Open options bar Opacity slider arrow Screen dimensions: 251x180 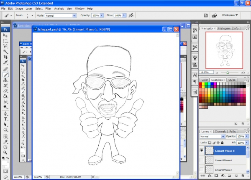[x=102, y=15]
